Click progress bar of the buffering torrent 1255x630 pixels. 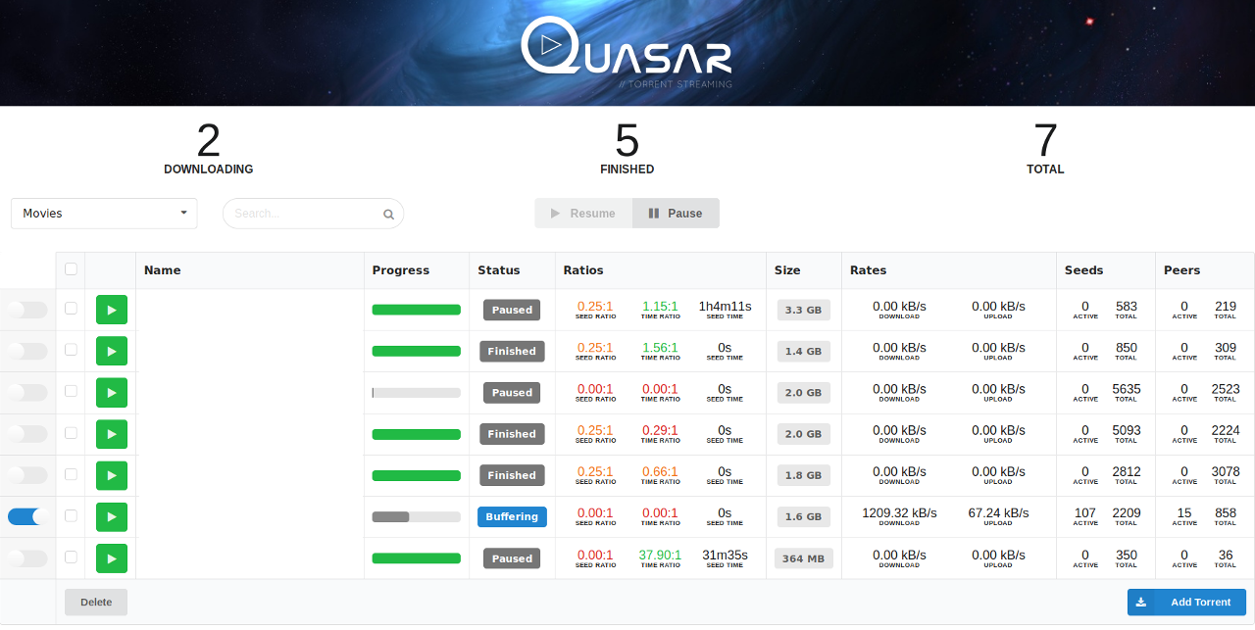[417, 516]
